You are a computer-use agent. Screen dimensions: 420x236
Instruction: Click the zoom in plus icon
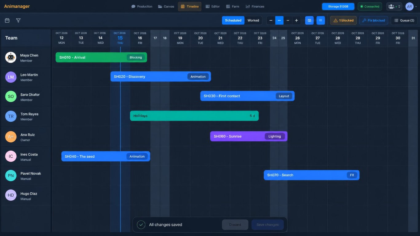click(x=296, y=20)
